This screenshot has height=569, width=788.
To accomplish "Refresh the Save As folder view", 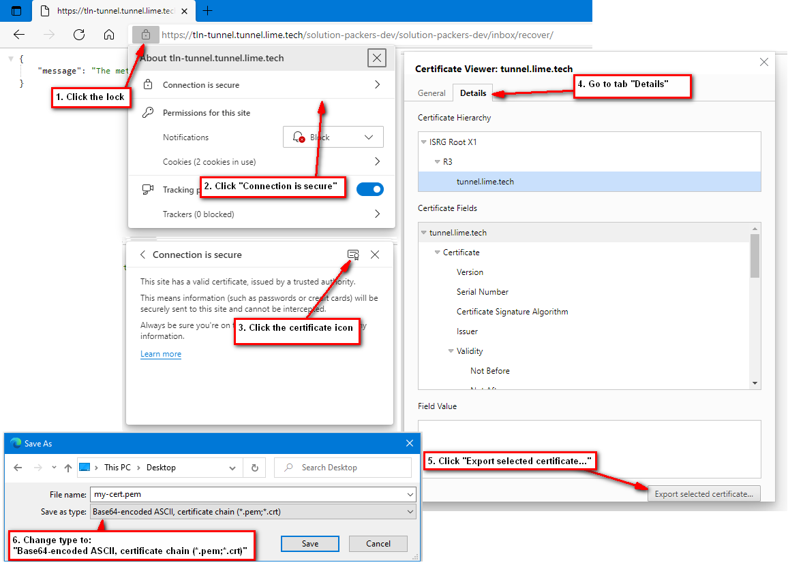I will (254, 468).
